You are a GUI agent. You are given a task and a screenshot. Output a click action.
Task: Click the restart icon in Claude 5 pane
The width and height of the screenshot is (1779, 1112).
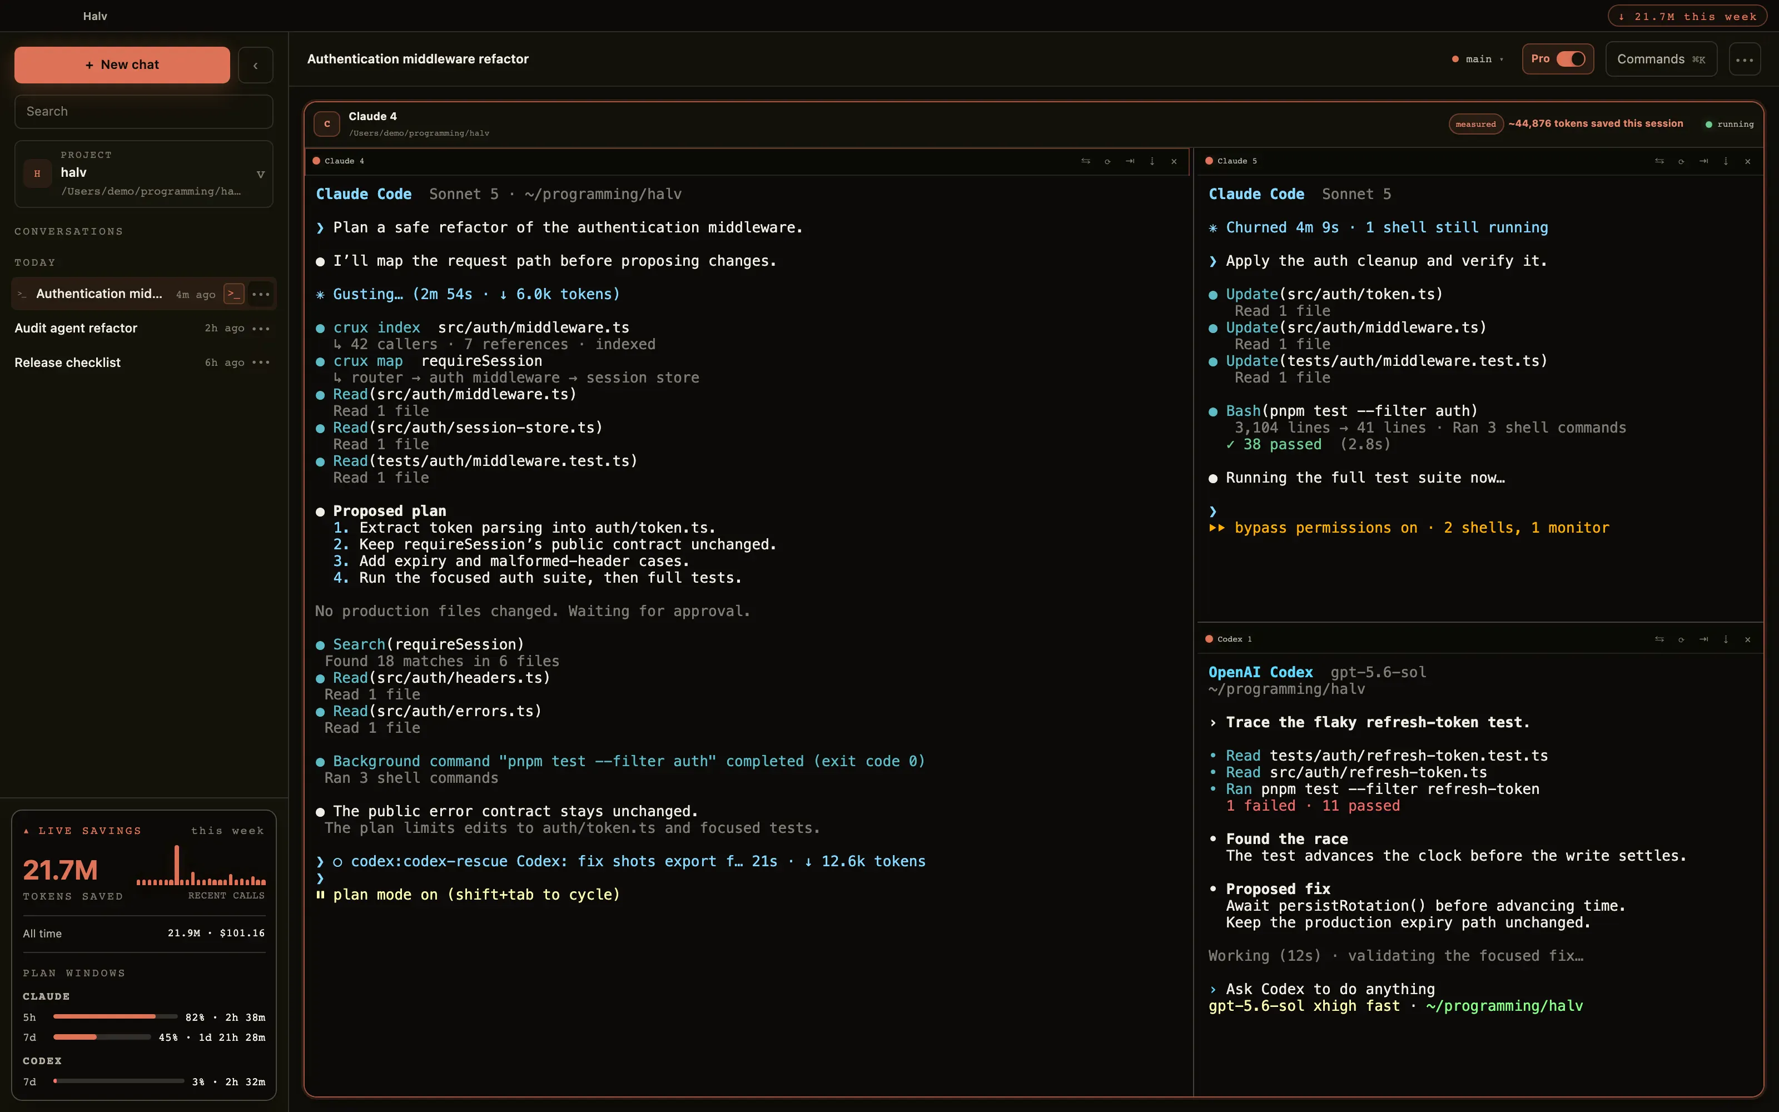[x=1681, y=161]
